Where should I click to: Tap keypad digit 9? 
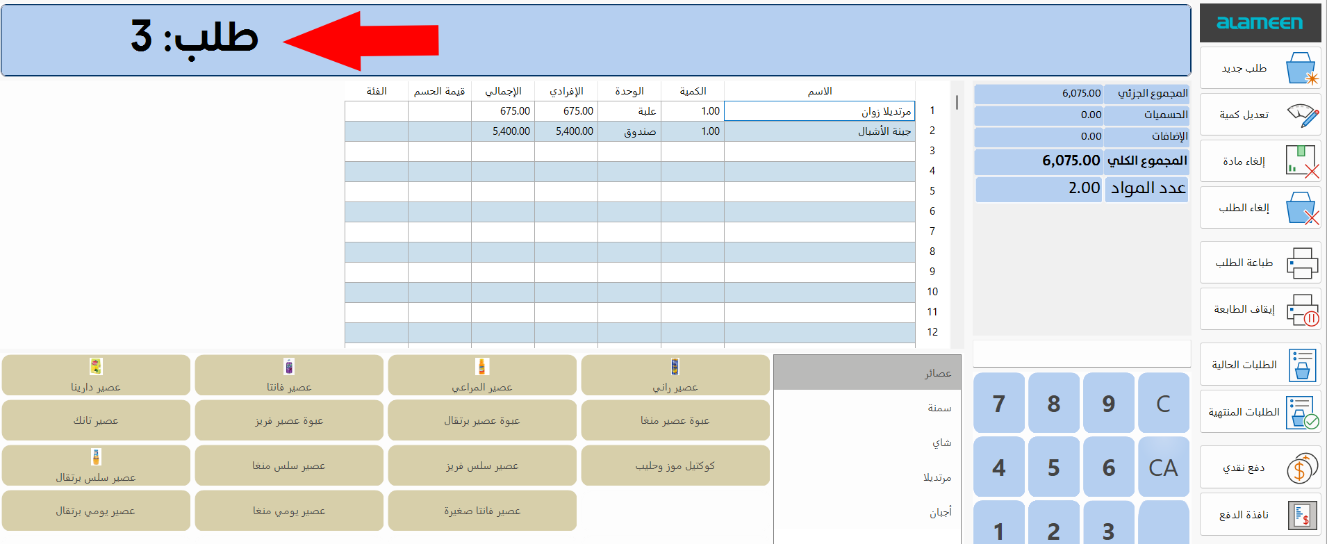(1109, 403)
